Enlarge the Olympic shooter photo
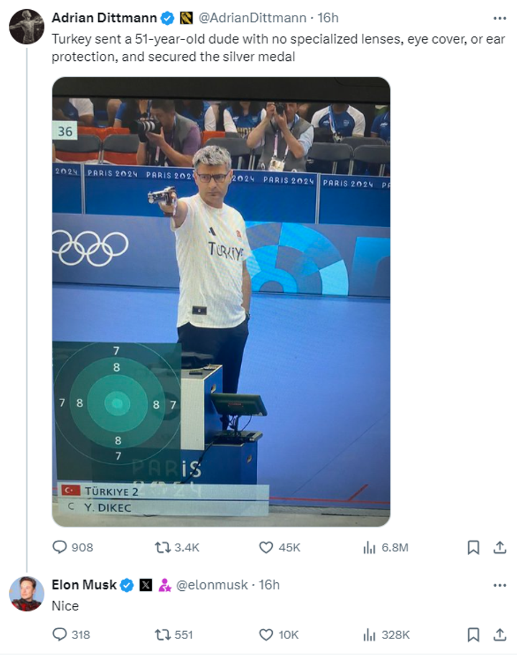517x658 pixels. click(221, 301)
